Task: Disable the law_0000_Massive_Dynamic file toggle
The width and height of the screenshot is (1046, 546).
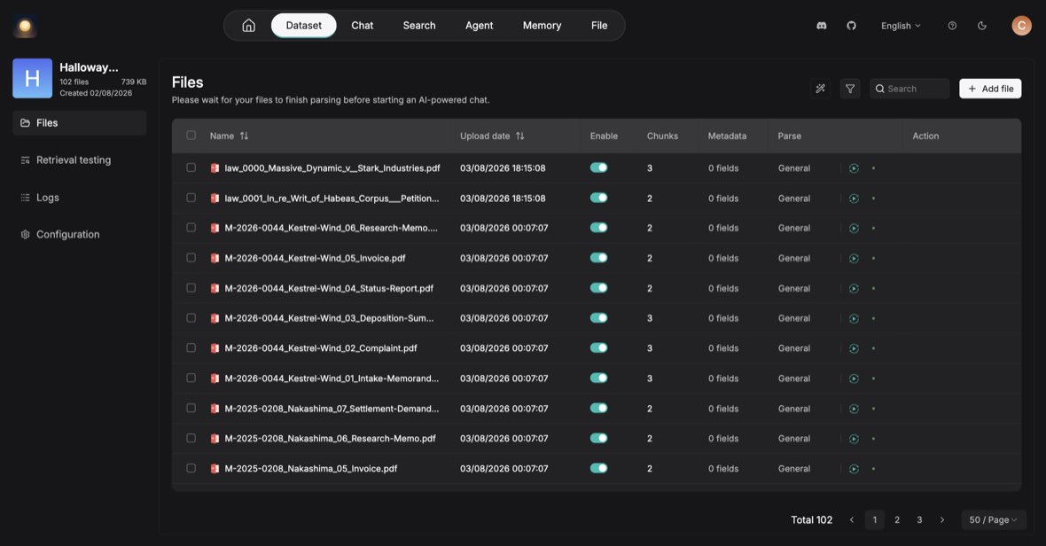Action: tap(598, 168)
